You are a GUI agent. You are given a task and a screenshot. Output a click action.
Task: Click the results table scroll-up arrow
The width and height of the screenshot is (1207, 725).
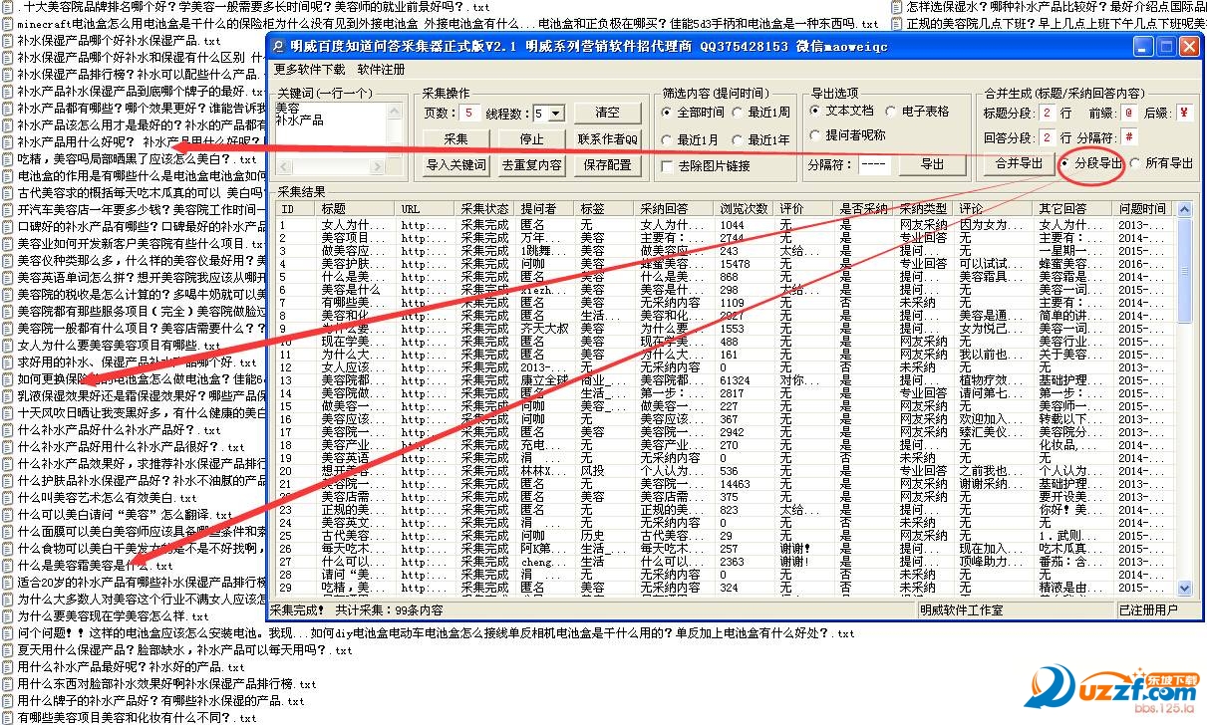tap(1184, 209)
